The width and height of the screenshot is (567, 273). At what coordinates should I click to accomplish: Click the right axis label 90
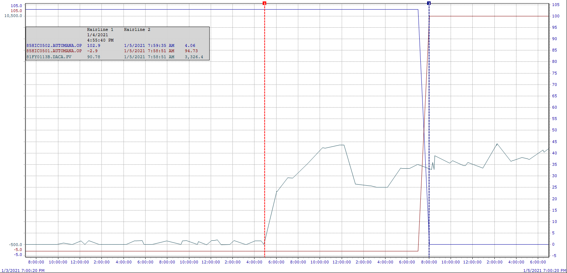point(555,39)
